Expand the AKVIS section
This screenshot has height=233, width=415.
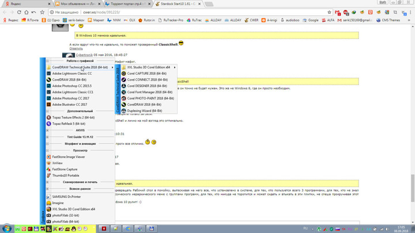coord(48,130)
